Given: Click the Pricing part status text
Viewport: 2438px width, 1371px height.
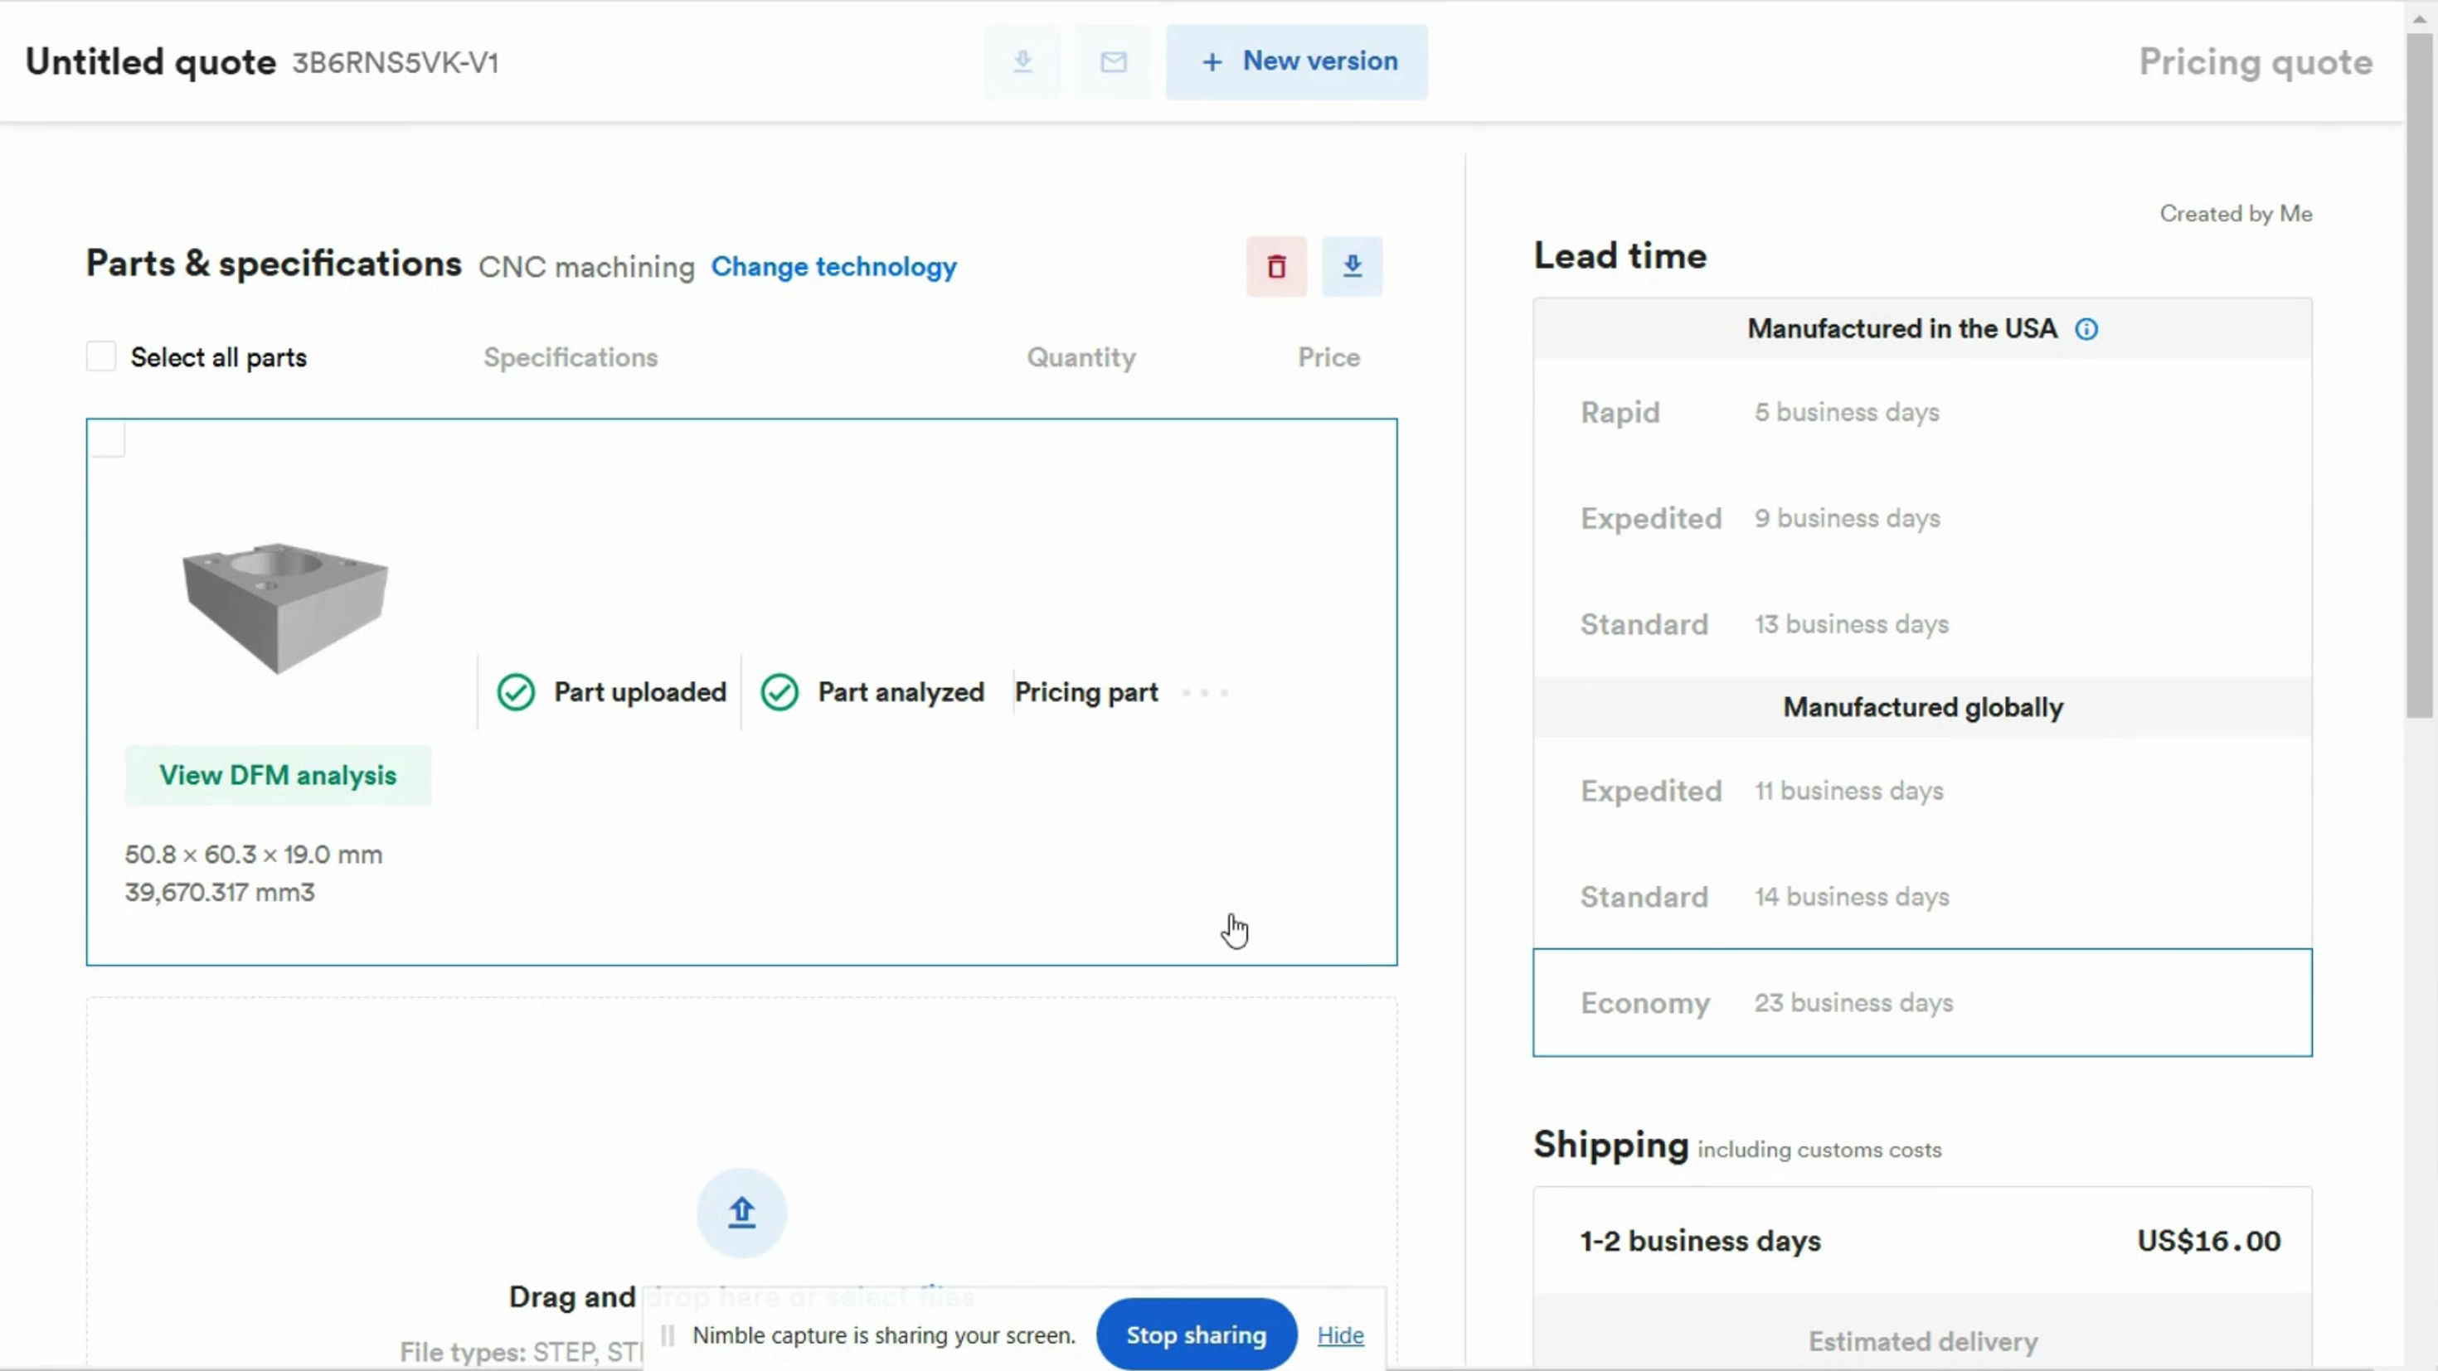Looking at the screenshot, I should tap(1086, 693).
